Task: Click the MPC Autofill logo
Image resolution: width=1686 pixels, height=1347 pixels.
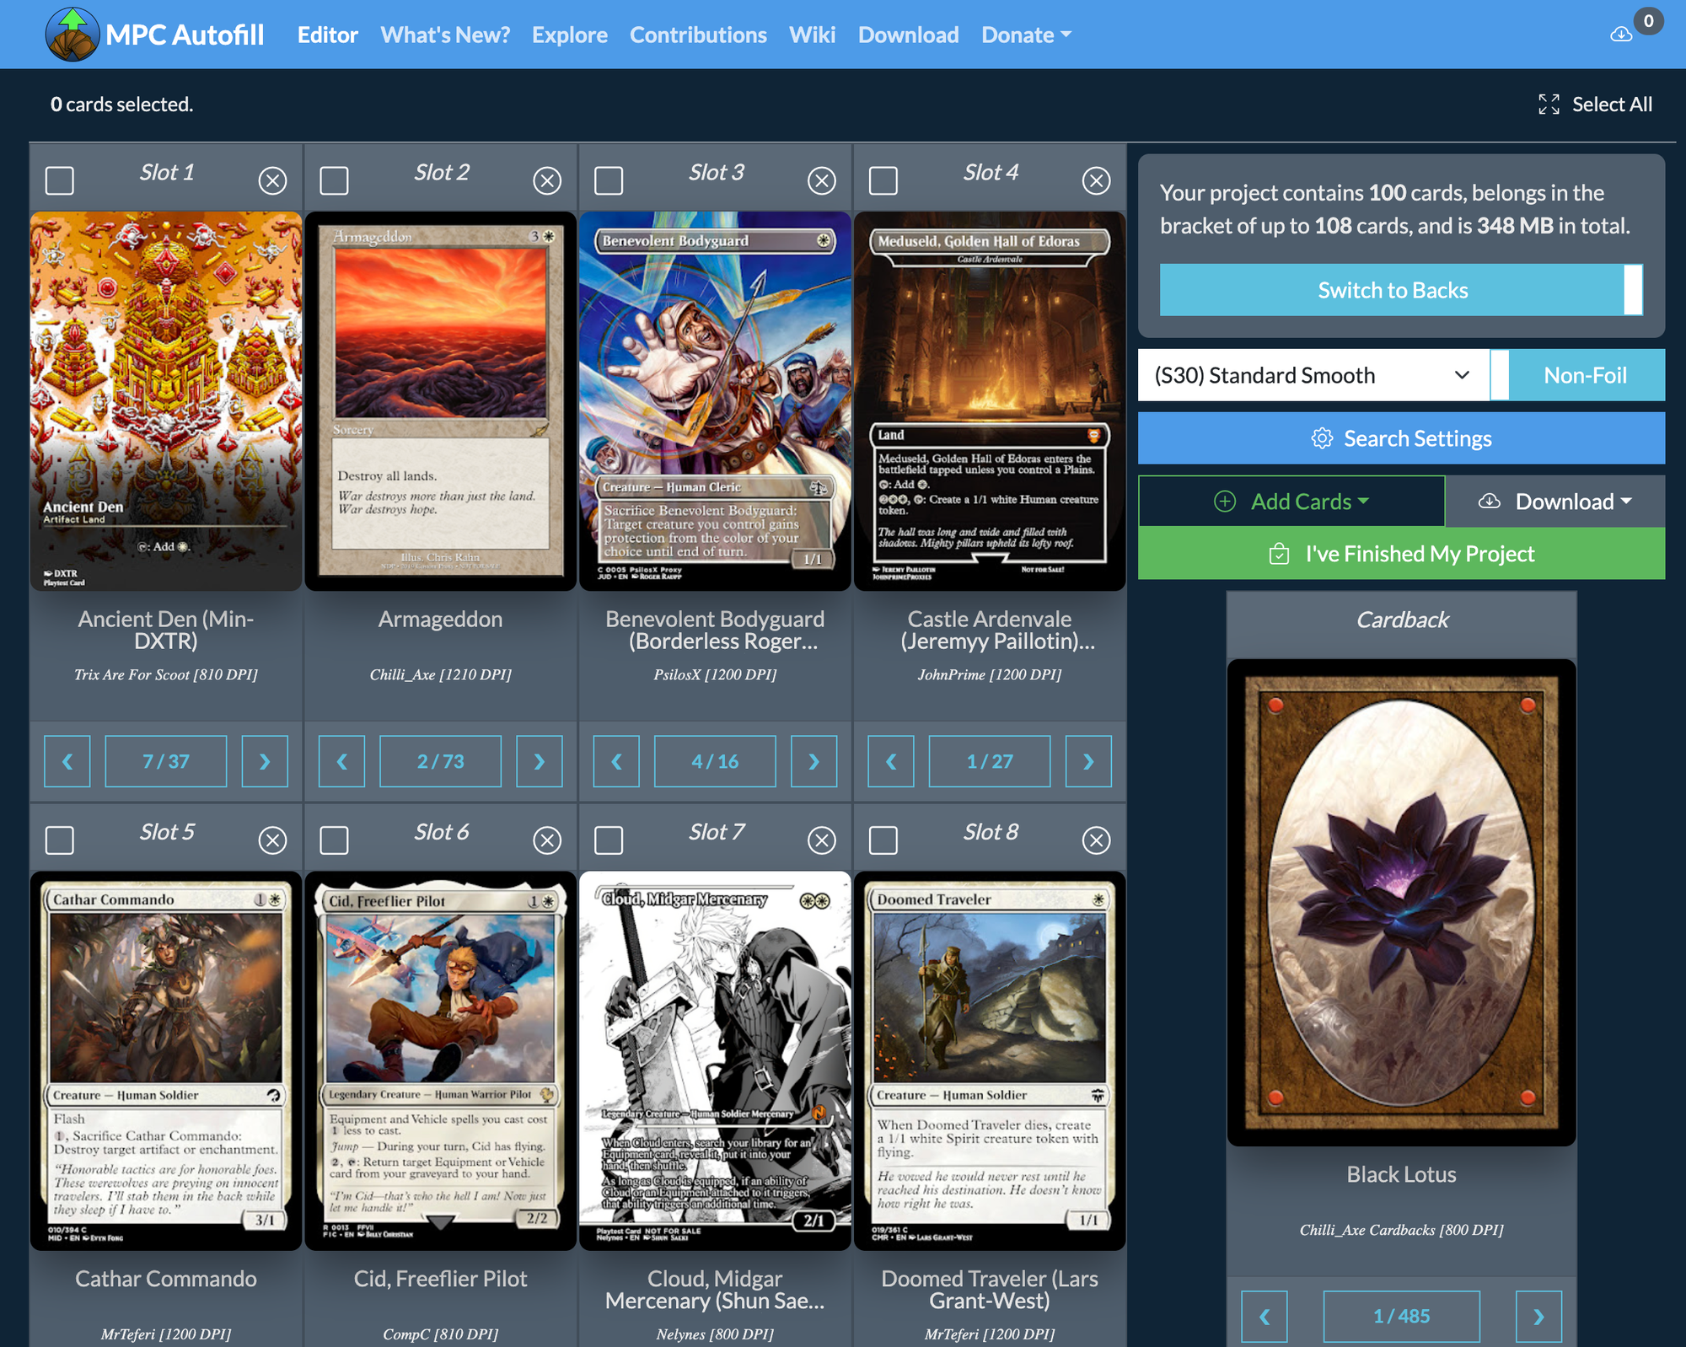Action: (x=72, y=34)
